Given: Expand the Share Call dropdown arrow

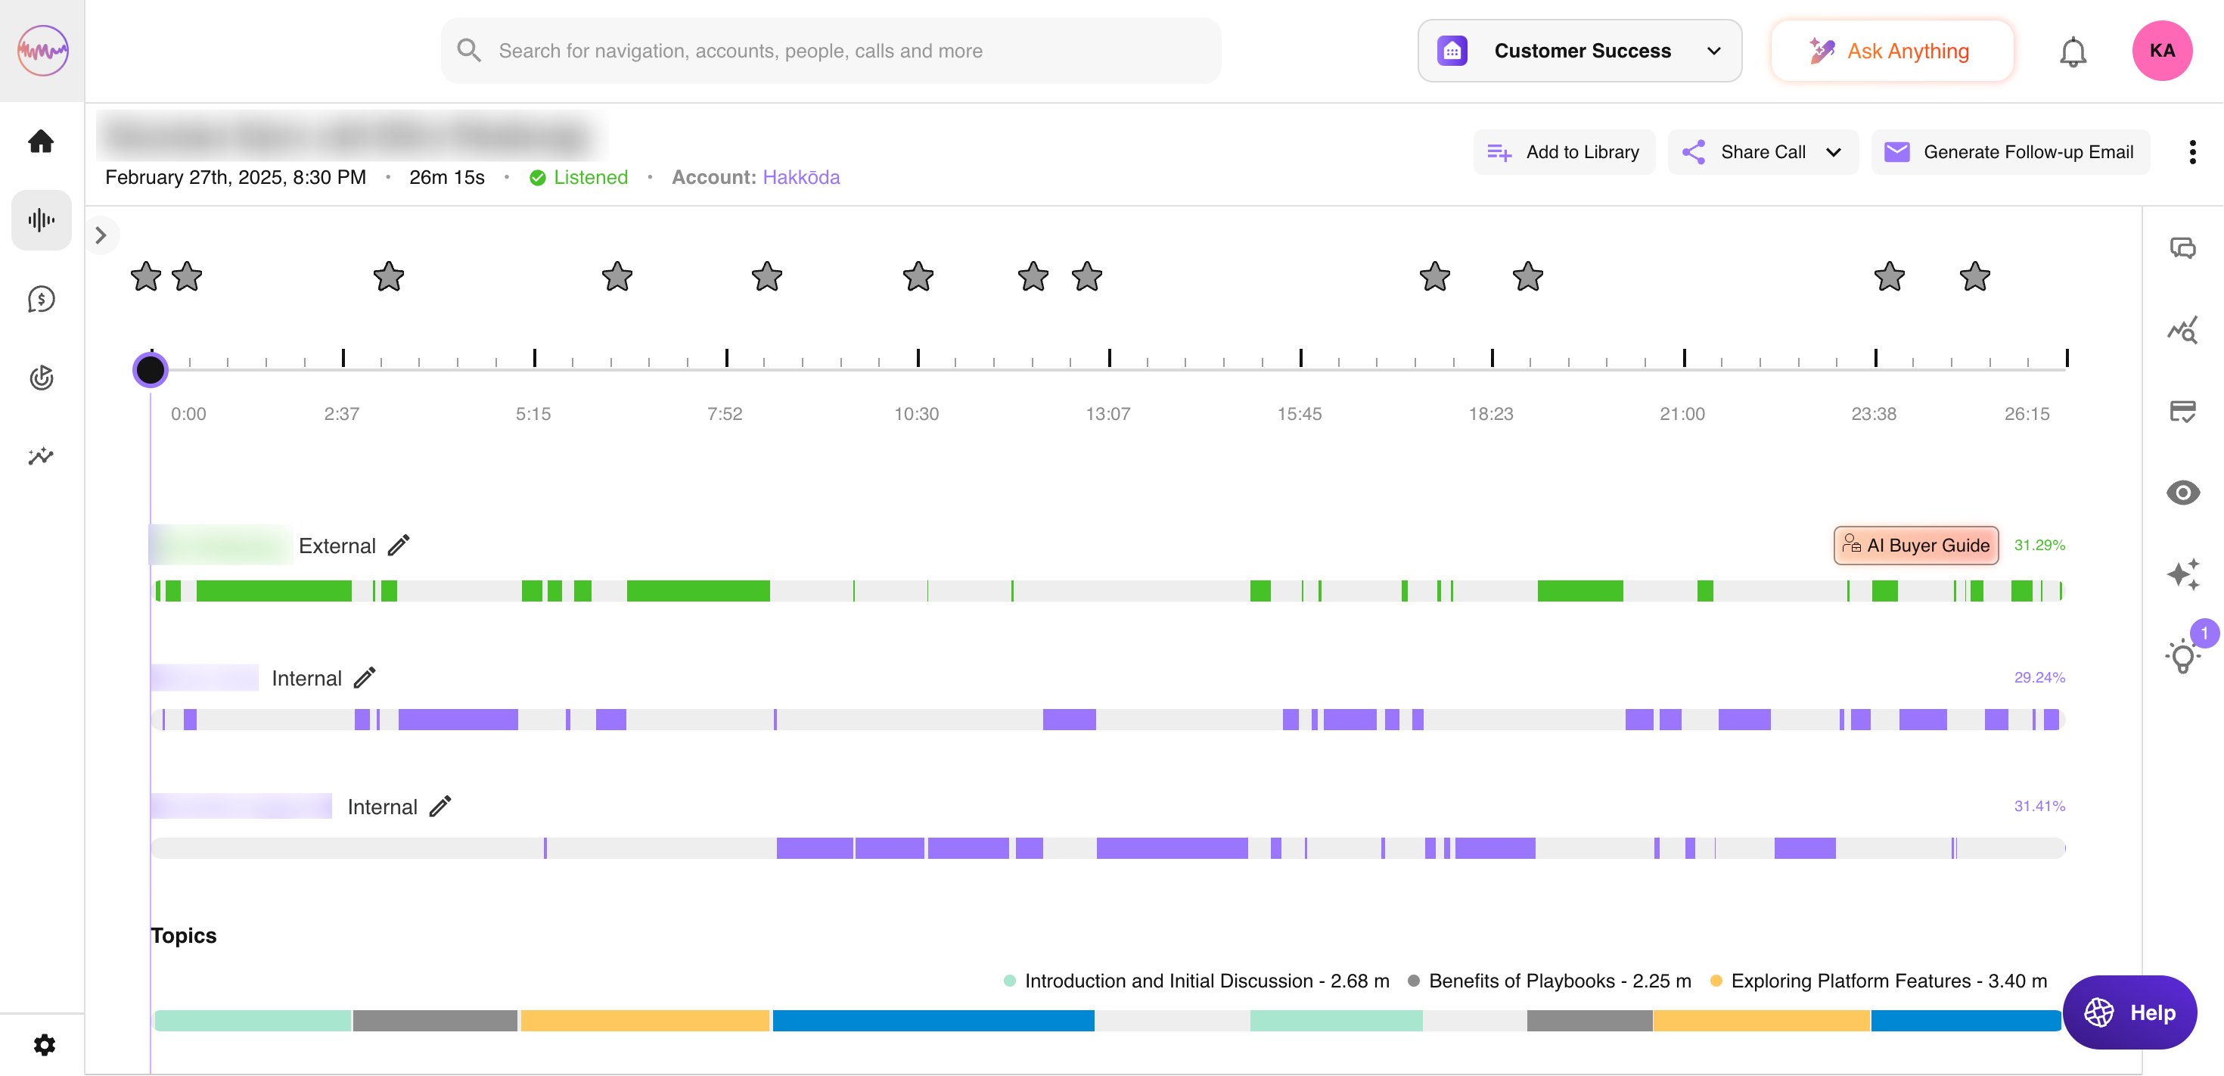Looking at the screenshot, I should (1834, 153).
